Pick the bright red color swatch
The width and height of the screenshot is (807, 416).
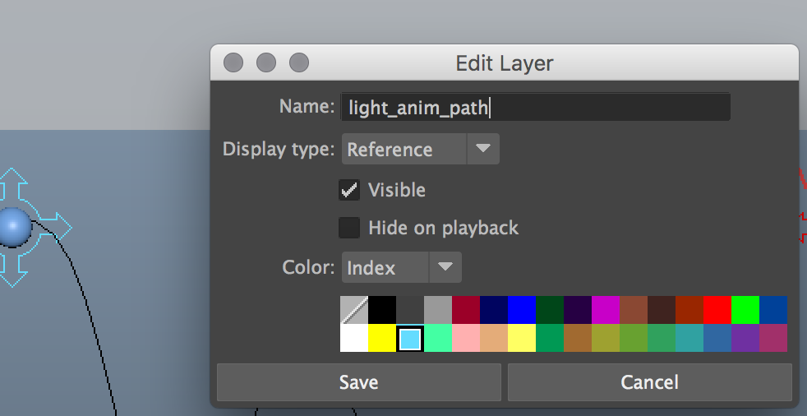click(717, 310)
